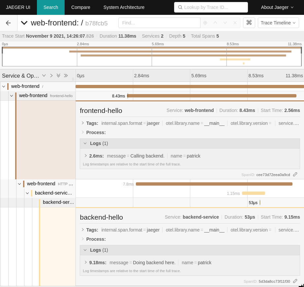The image size is (304, 287).
Task: Click the SpanID text cee73d72eea0a9cd
Action: tap(273, 175)
